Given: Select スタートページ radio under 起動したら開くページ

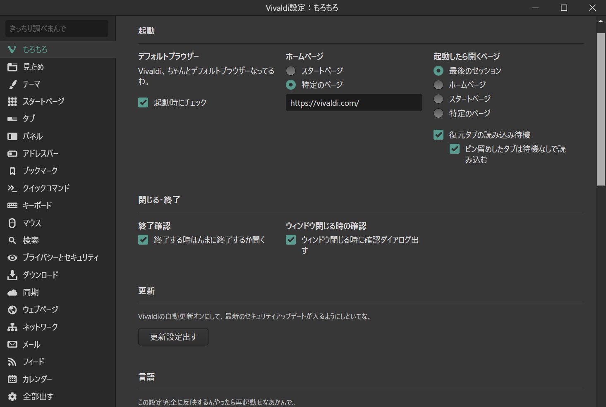Looking at the screenshot, I should point(438,99).
